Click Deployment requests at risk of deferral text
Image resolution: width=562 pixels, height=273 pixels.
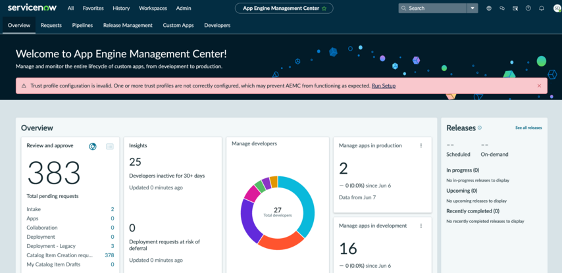point(165,245)
